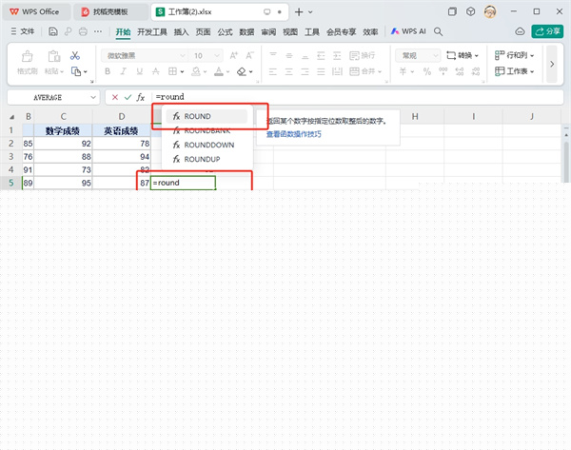Confirm formula with green check mark
571x450 pixels.
[x=128, y=97]
